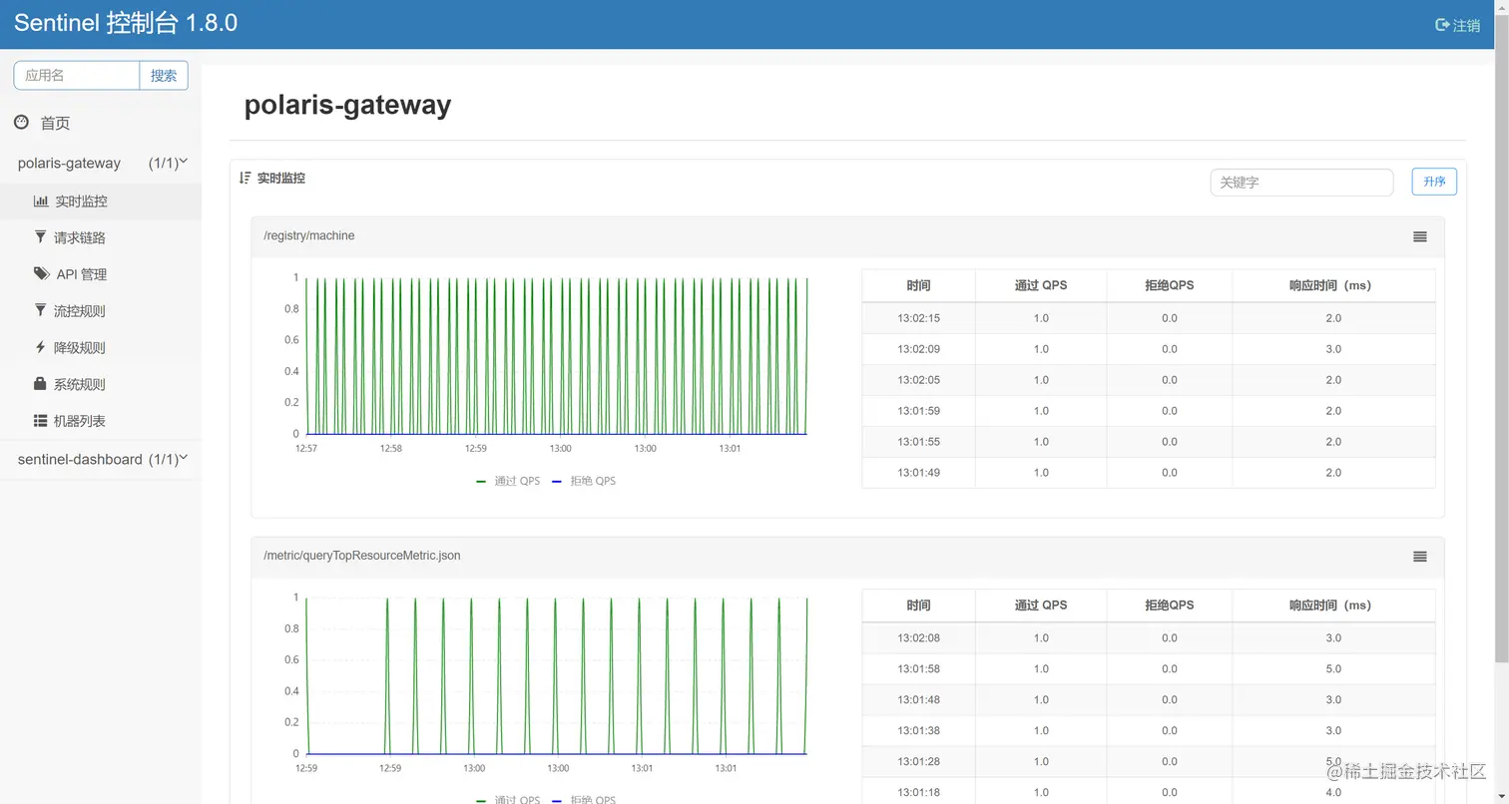Open the 实时监控 menu item
This screenshot has height=804, width=1509.
pos(101,201)
